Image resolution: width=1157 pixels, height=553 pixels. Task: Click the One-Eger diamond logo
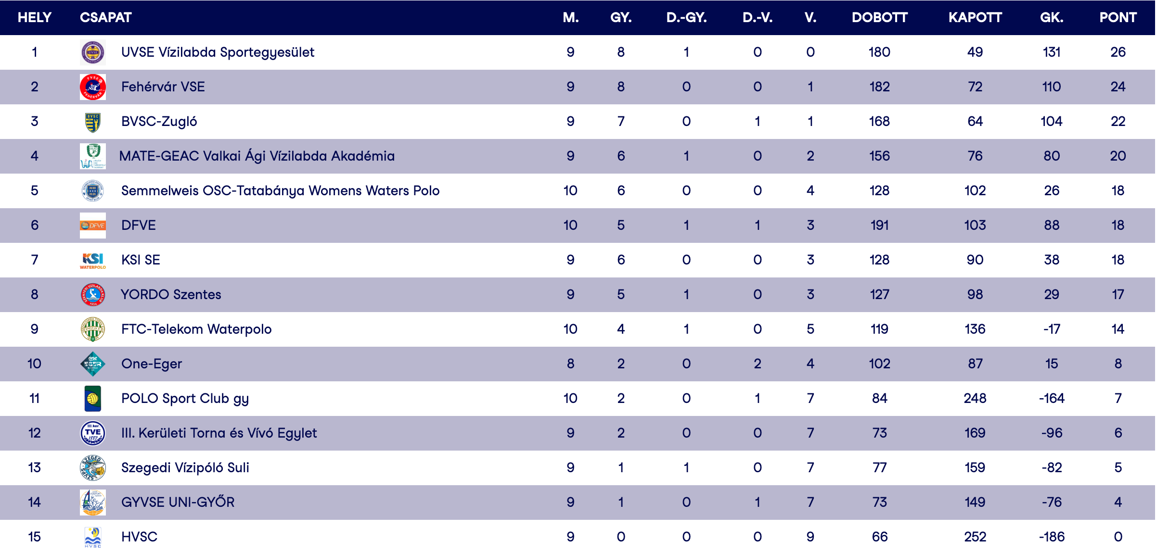pos(92,364)
